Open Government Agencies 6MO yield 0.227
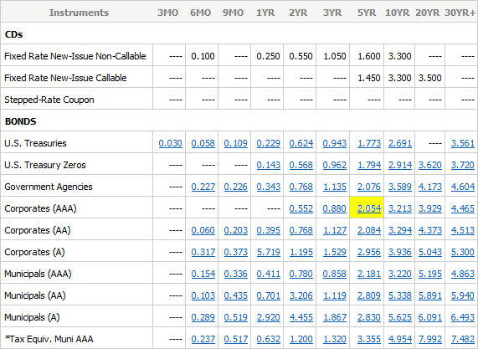This screenshot has height=349, width=478. click(x=203, y=187)
